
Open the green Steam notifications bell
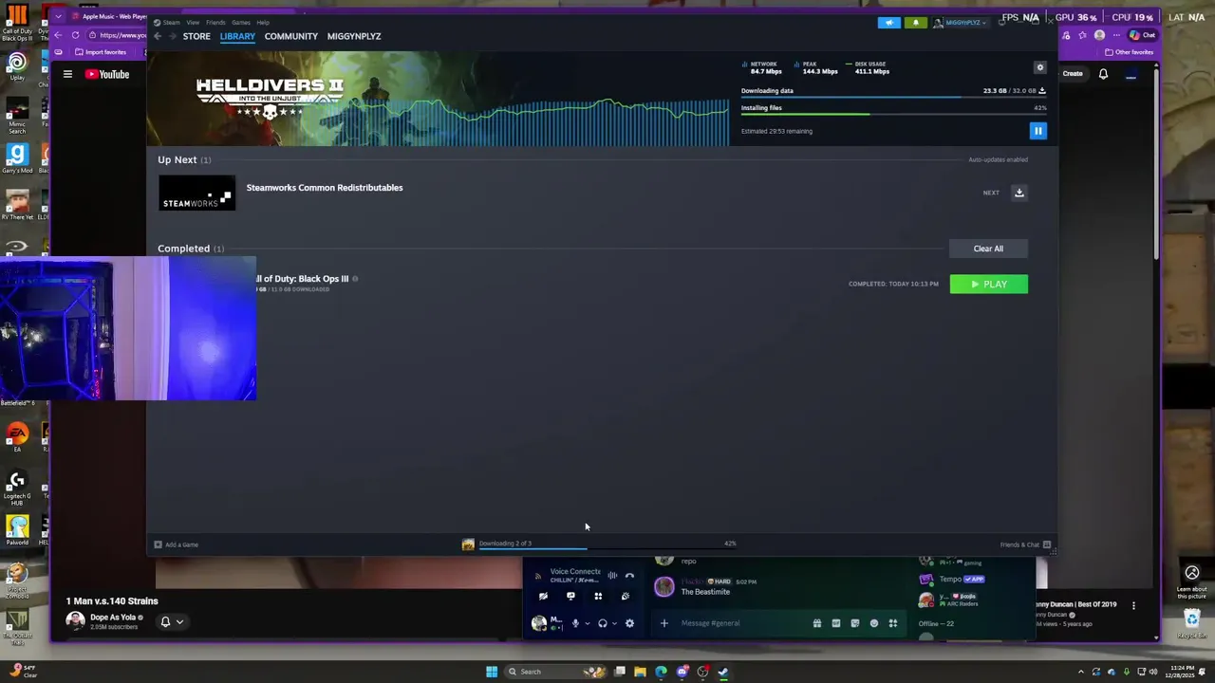click(916, 22)
